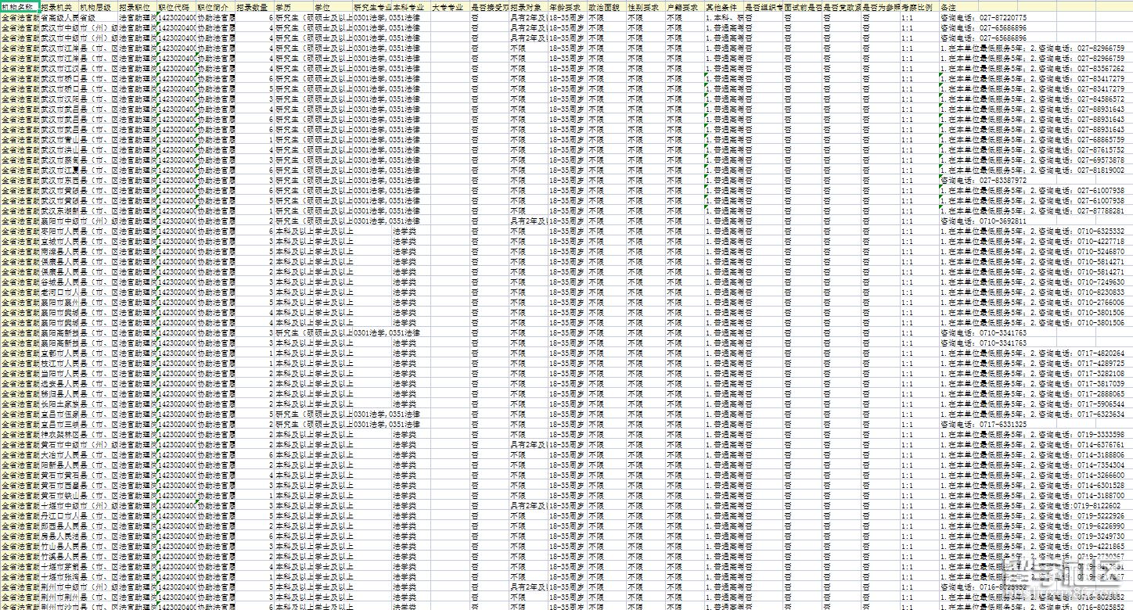Screen dimensions: 1133x610
Task: Click the 大专专业 header cell
Action: click(450, 6)
